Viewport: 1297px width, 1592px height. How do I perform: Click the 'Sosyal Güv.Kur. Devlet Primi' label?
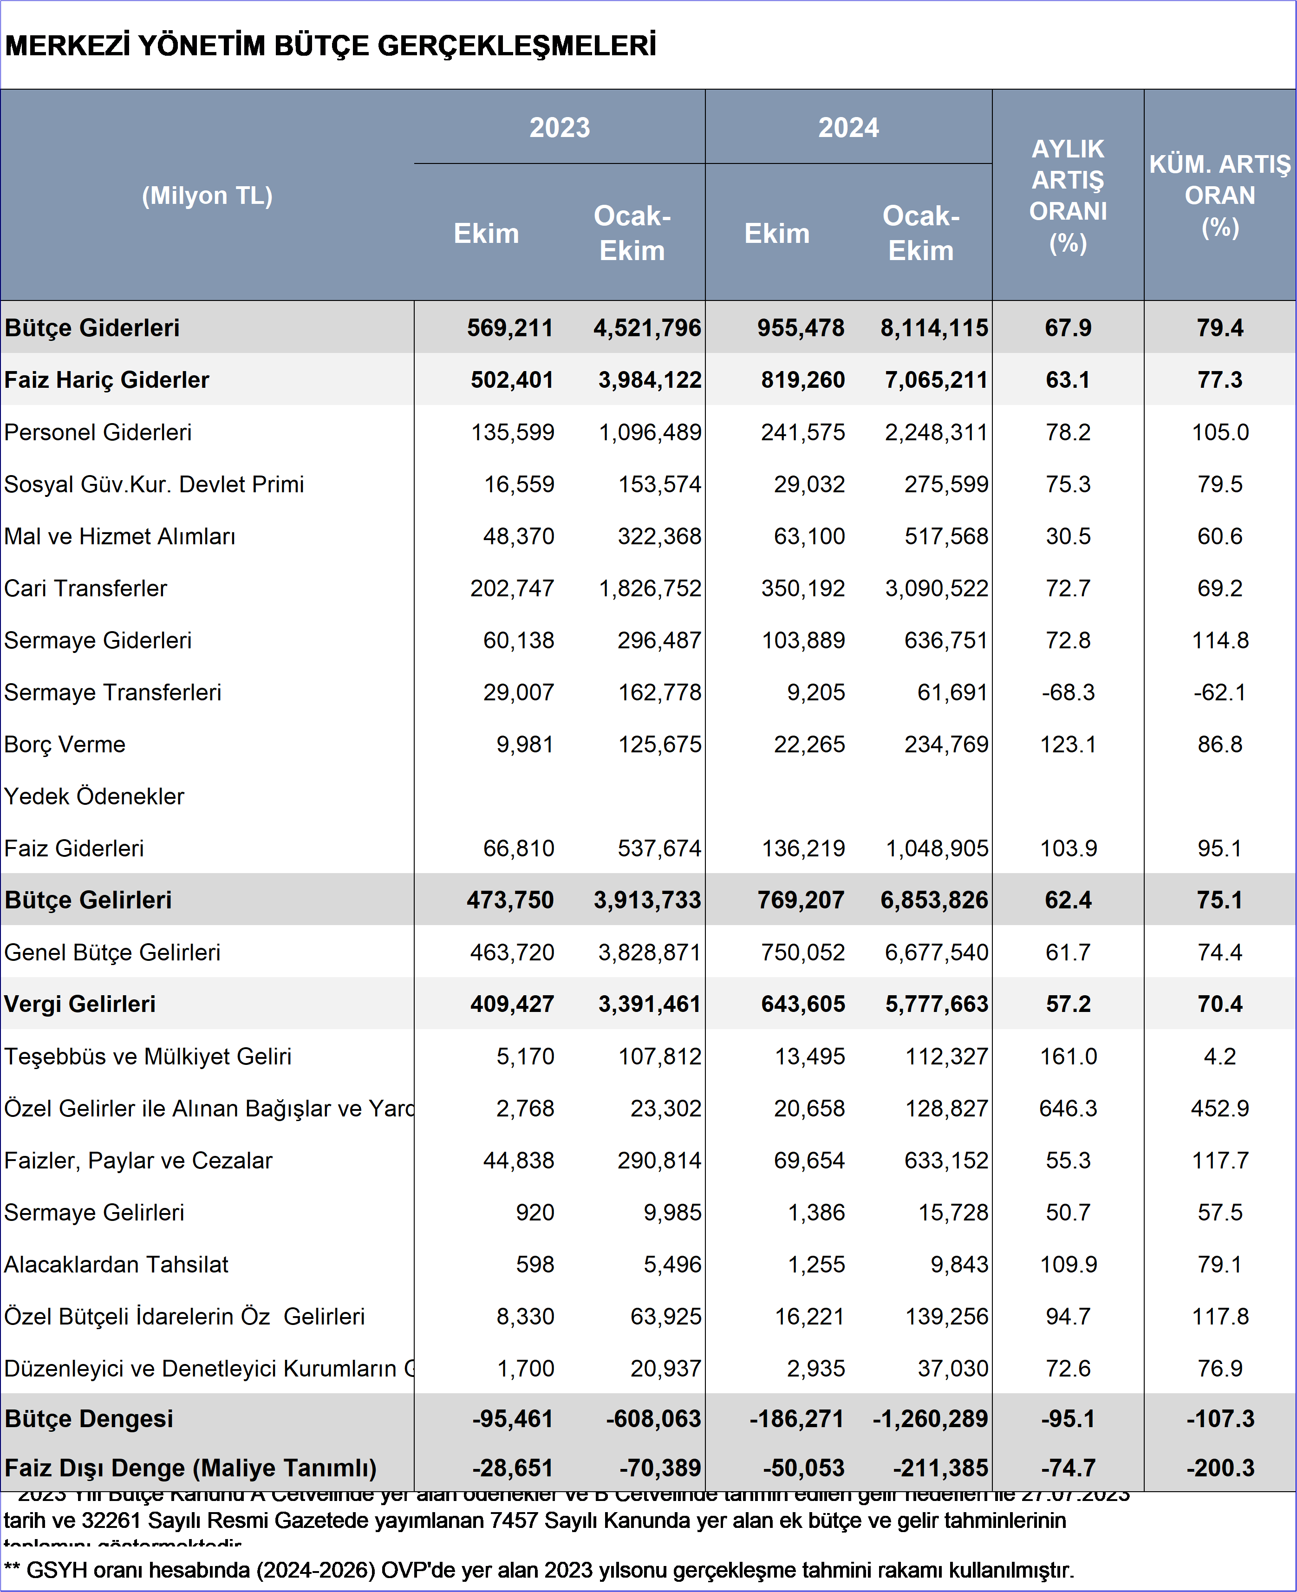154,484
